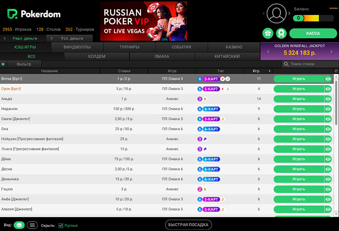Screen dimensions: 339x231
Task: Open the Golden Windfall Jackpot panel
Action: click(x=300, y=51)
